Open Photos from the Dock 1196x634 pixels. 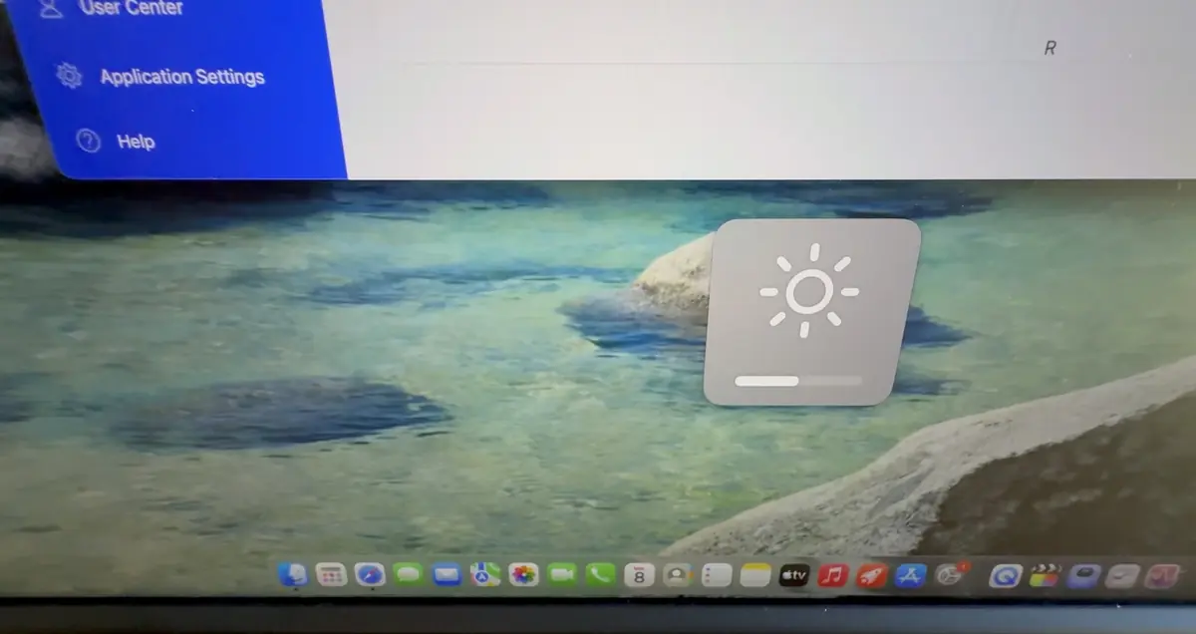click(523, 574)
